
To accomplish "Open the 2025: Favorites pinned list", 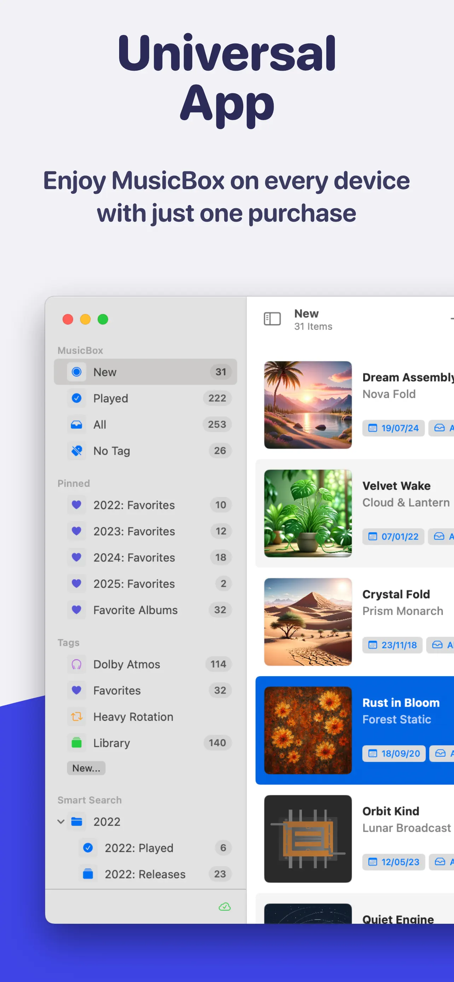I will (x=145, y=584).
